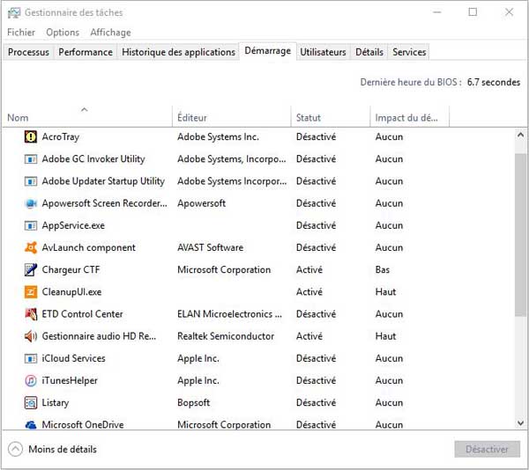Open the Services tab

(409, 52)
